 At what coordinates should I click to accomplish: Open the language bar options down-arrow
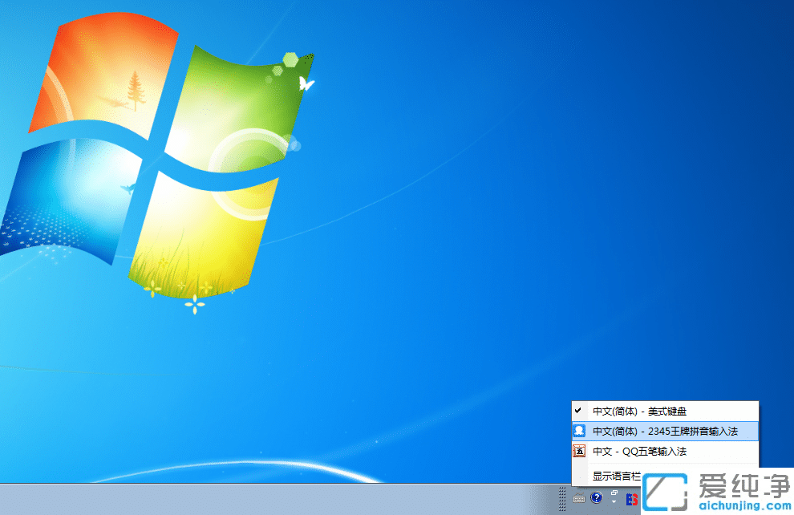(x=614, y=503)
